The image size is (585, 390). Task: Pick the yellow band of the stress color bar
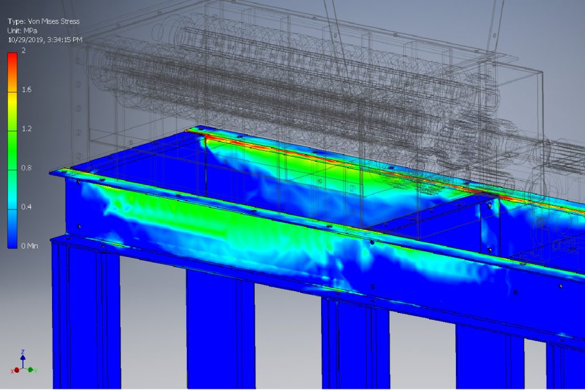coord(12,98)
